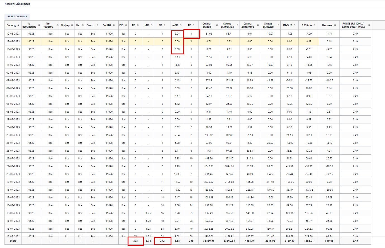This screenshot has height=248, width=385.
Task: Select total withdrawals value 2316.06
Action: pos(270,241)
